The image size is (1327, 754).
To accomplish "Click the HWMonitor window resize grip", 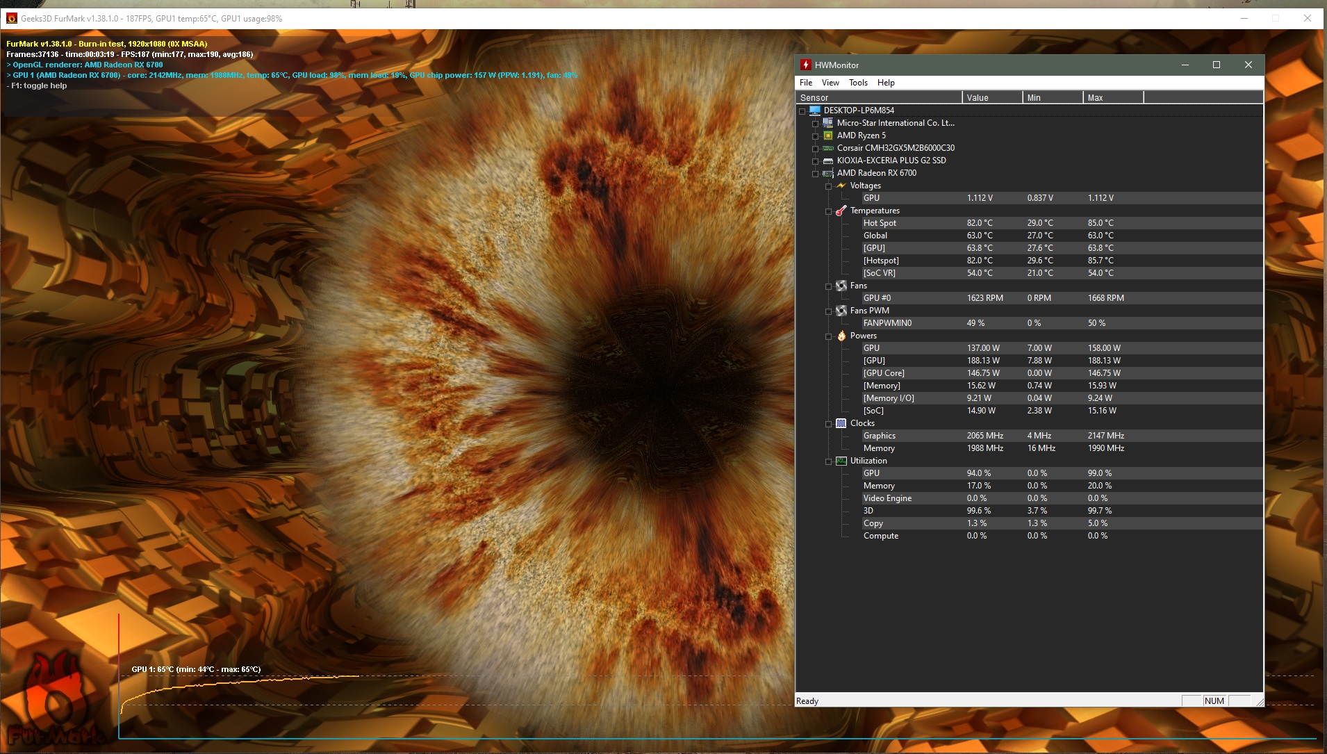I will pyautogui.click(x=1258, y=702).
